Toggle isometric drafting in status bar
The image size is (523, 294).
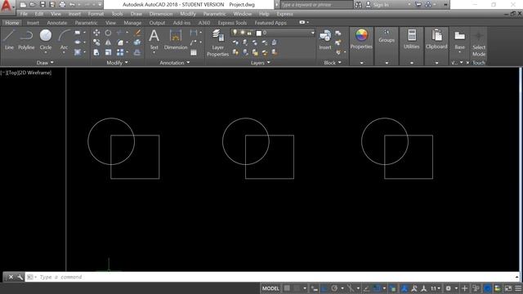[x=351, y=288]
